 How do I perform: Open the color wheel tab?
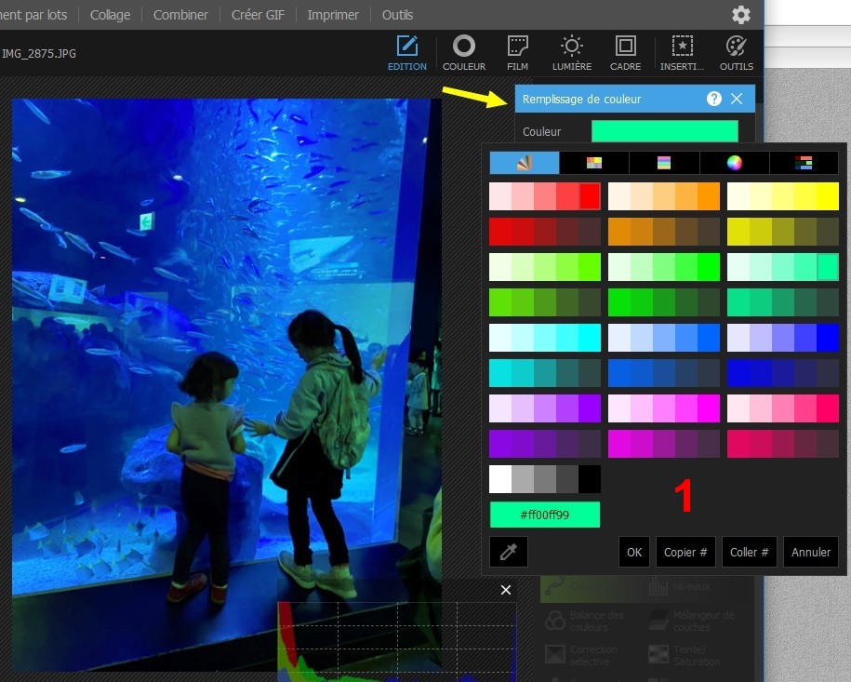(x=735, y=163)
